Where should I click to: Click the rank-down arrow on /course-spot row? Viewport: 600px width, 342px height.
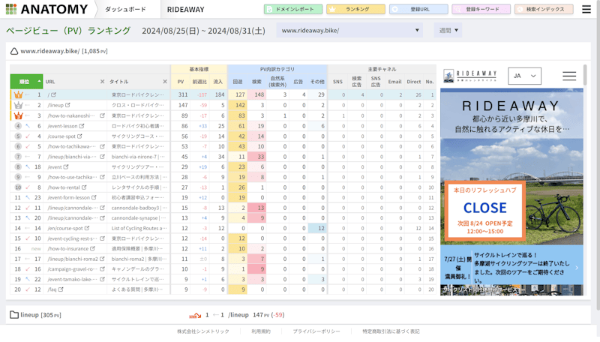click(28, 136)
